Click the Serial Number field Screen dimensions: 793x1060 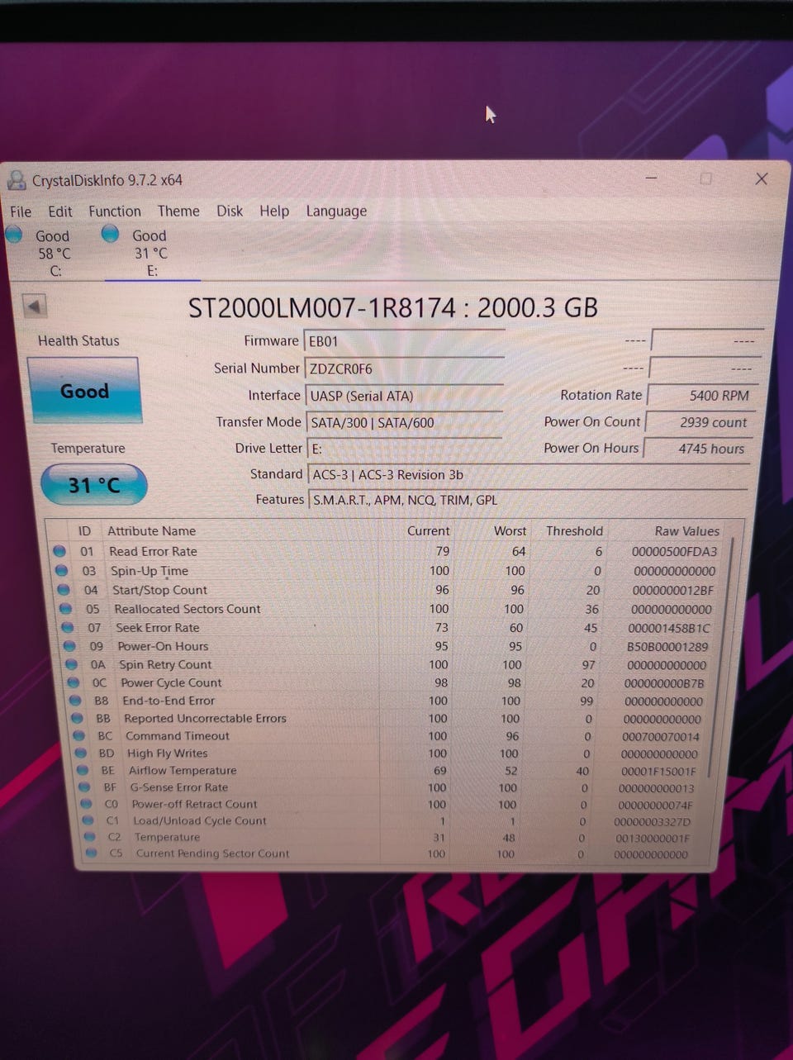405,368
